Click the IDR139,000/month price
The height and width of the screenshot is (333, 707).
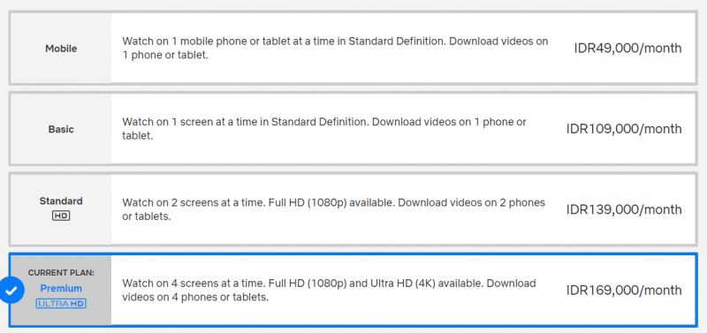pyautogui.click(x=624, y=209)
